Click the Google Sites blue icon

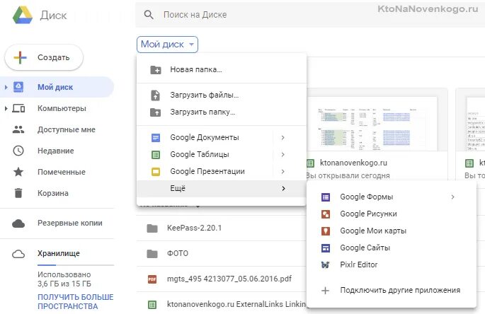coord(326,248)
